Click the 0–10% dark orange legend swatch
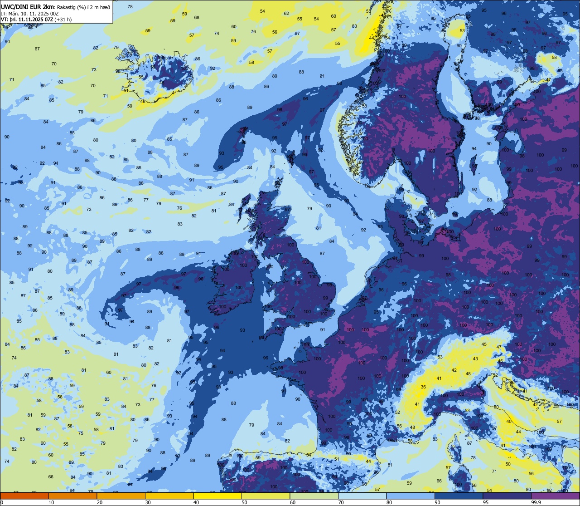The width and height of the screenshot is (580, 506). [x=24, y=496]
